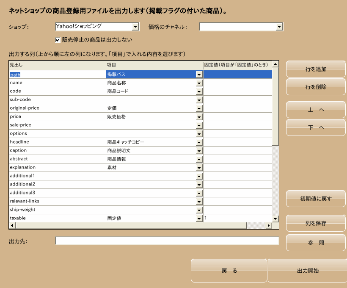The height and width of the screenshot is (288, 347).
Task: Open the 項目 dropdown for abstract row
Action: pyautogui.click(x=199, y=159)
